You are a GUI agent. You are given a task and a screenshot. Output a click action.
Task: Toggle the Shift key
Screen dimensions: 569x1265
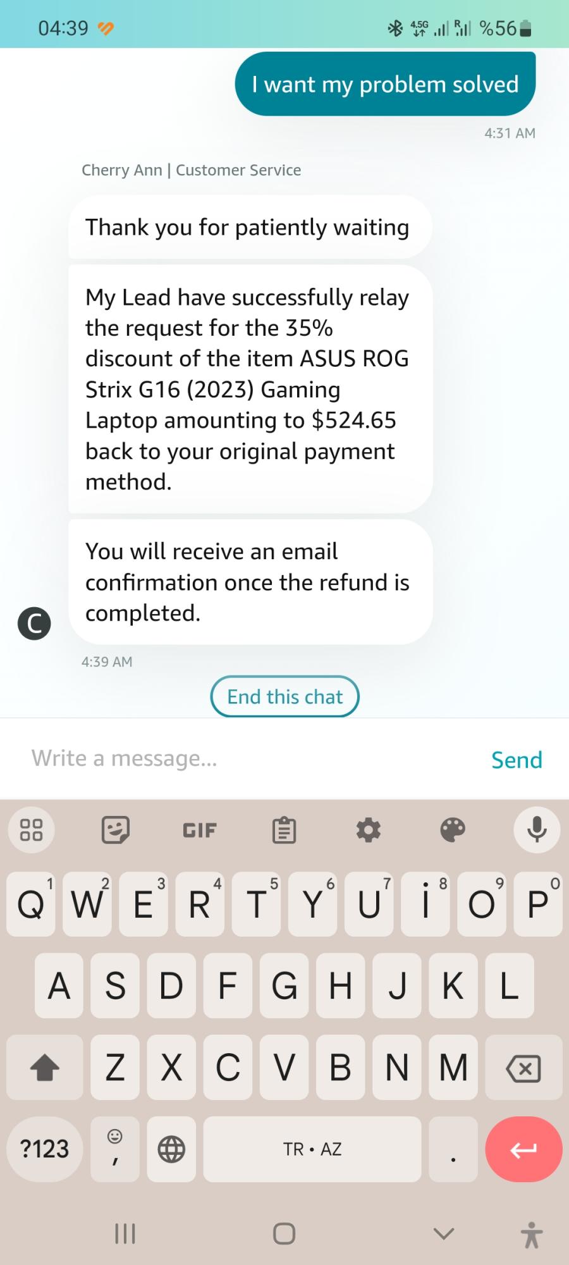[44, 1068]
